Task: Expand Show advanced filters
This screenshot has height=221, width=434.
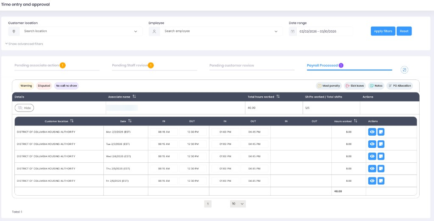Action: point(24,44)
